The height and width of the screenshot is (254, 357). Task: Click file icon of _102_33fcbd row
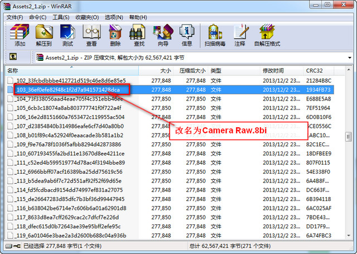(10, 80)
